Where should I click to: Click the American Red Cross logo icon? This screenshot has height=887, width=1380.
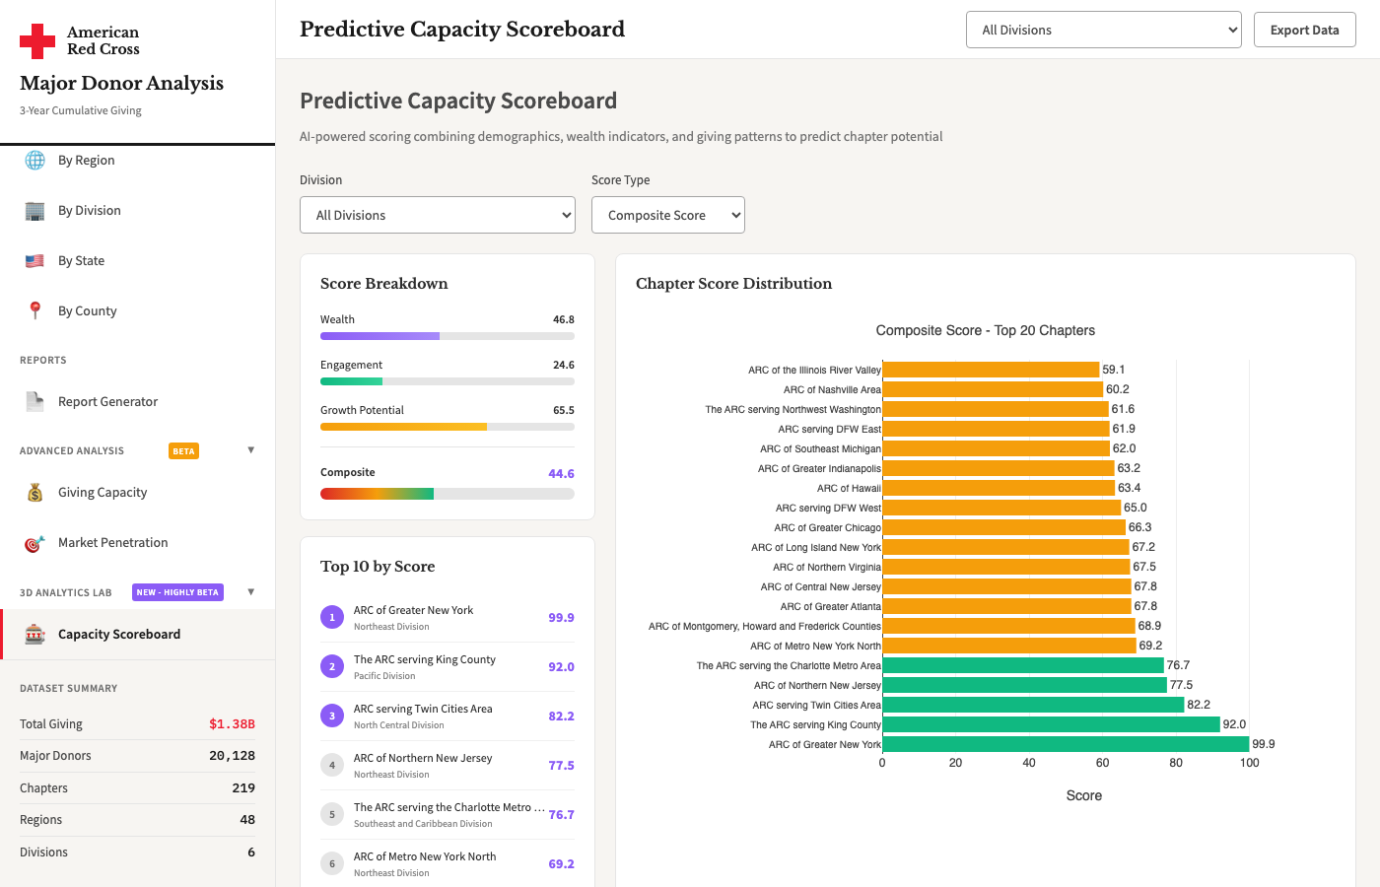[x=37, y=41]
